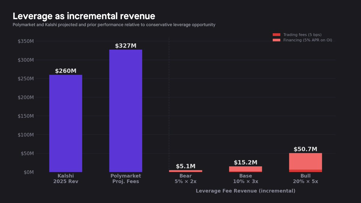
Task: Click the Financing legend color swatch
Action: 276,40
